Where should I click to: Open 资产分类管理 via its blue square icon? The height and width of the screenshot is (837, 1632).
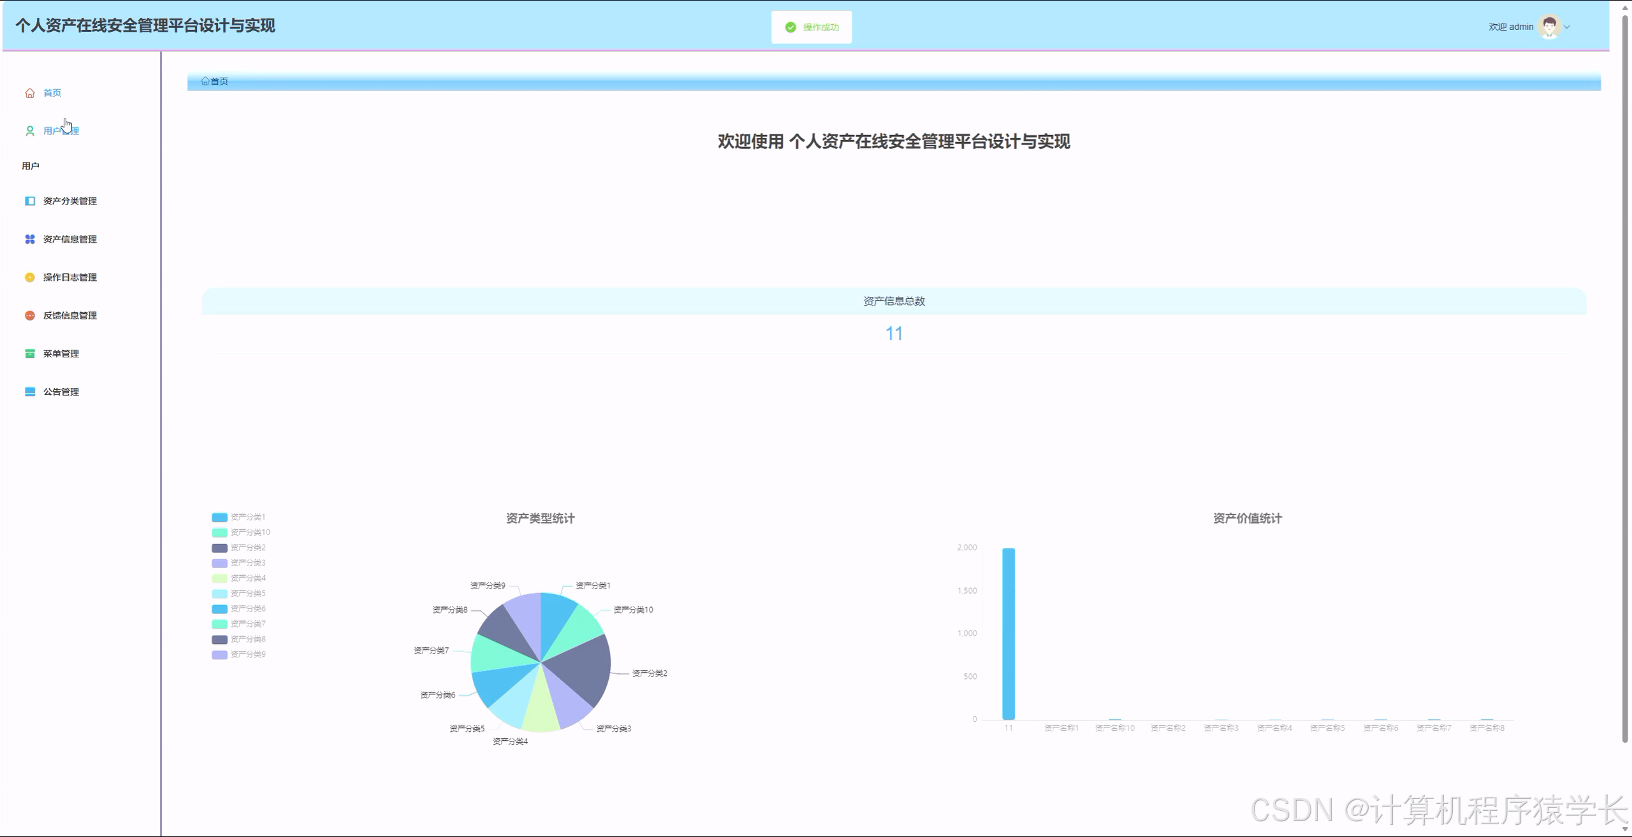[29, 201]
